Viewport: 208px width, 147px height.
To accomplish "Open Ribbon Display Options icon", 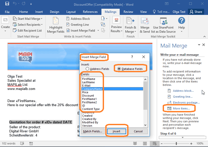I will (x=167, y=4).
